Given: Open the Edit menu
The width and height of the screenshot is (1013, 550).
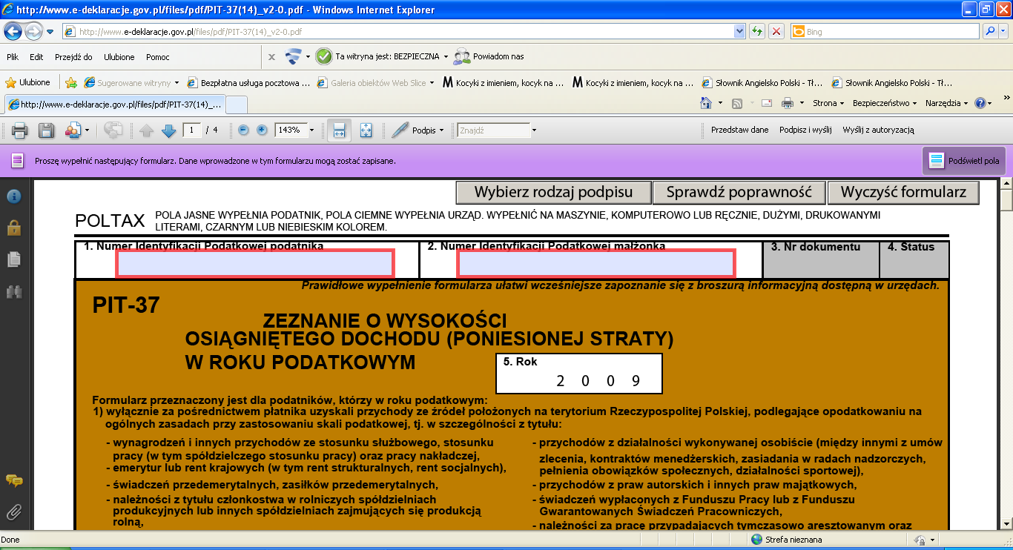Looking at the screenshot, I should pyautogui.click(x=36, y=57).
